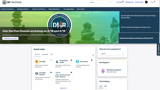Expand Classes and Training menu

[39, 9]
